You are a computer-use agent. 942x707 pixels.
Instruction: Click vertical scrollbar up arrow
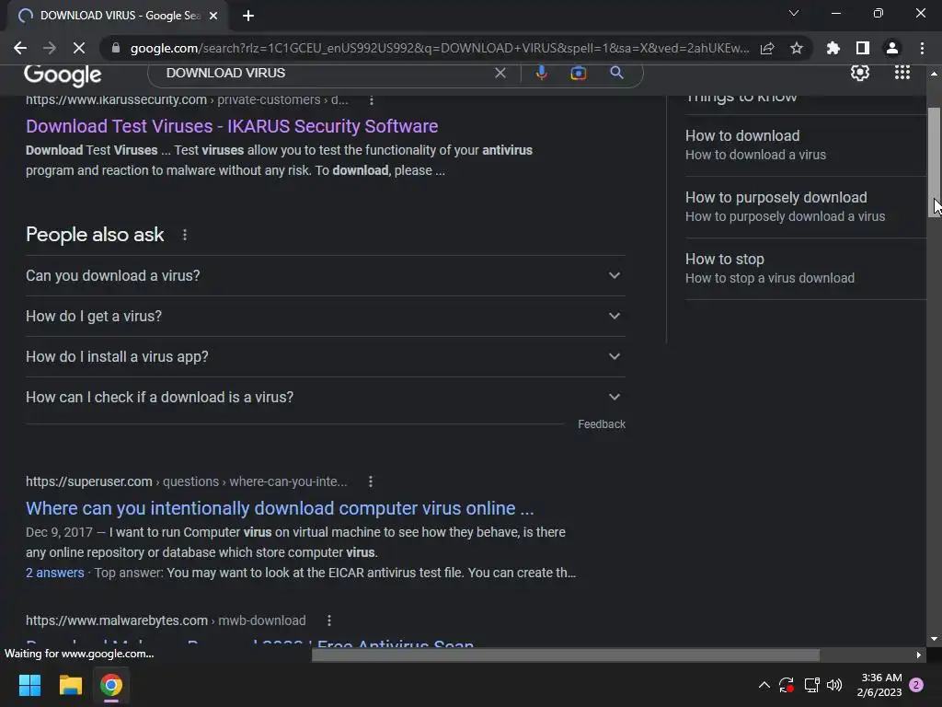[935, 74]
